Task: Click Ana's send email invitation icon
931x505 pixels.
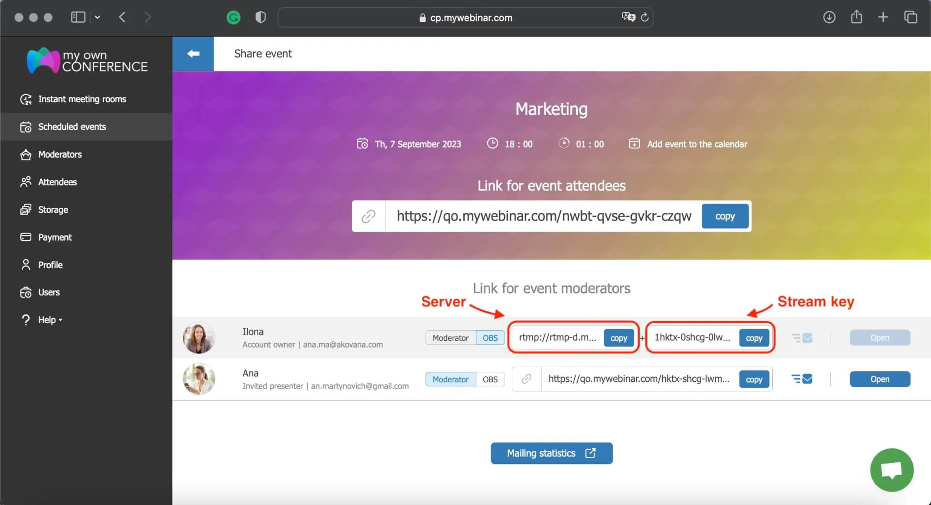Action: point(802,379)
